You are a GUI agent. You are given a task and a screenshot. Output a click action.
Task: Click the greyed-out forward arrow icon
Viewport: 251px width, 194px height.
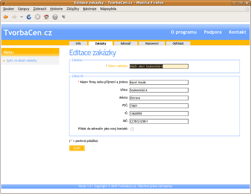tap(15, 17)
